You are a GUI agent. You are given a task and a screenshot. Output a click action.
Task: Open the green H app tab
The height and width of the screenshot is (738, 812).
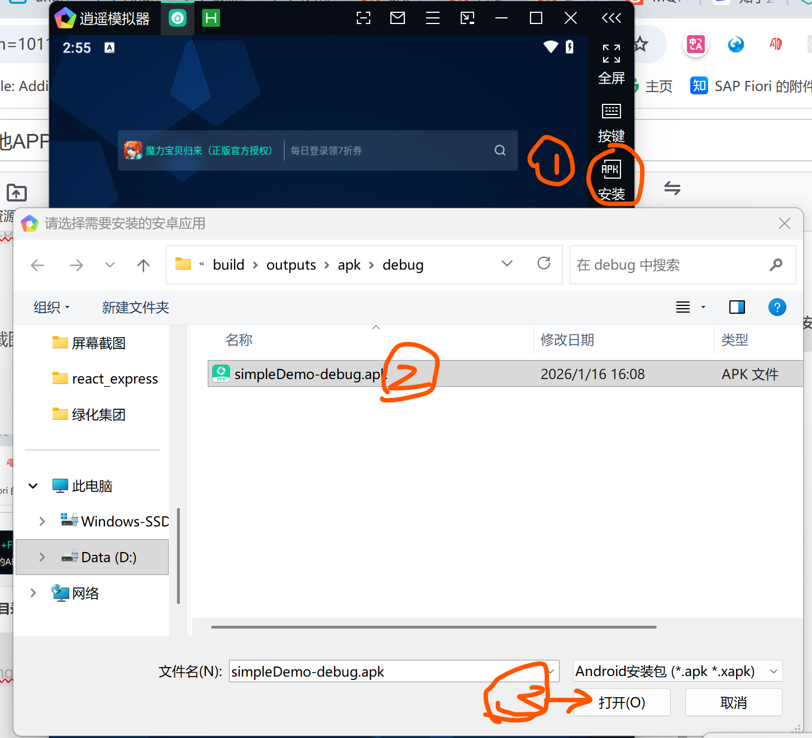tap(211, 18)
